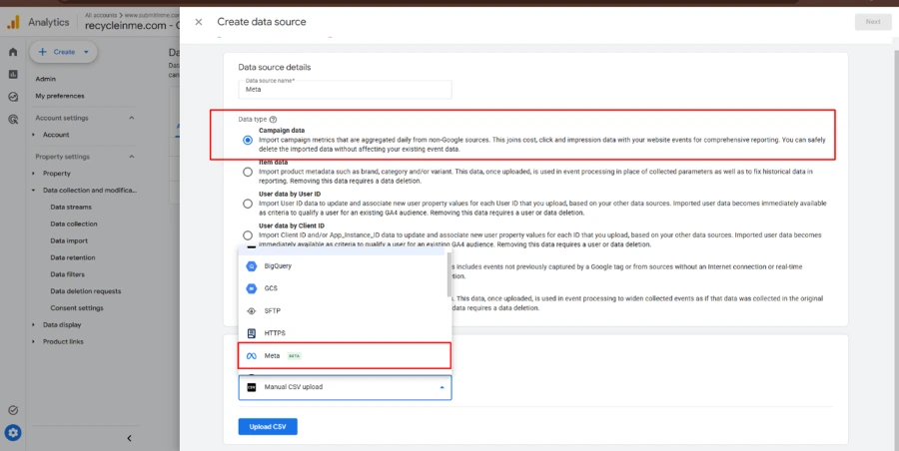
Task: Collapse the Account settings section
Action: 131,118
